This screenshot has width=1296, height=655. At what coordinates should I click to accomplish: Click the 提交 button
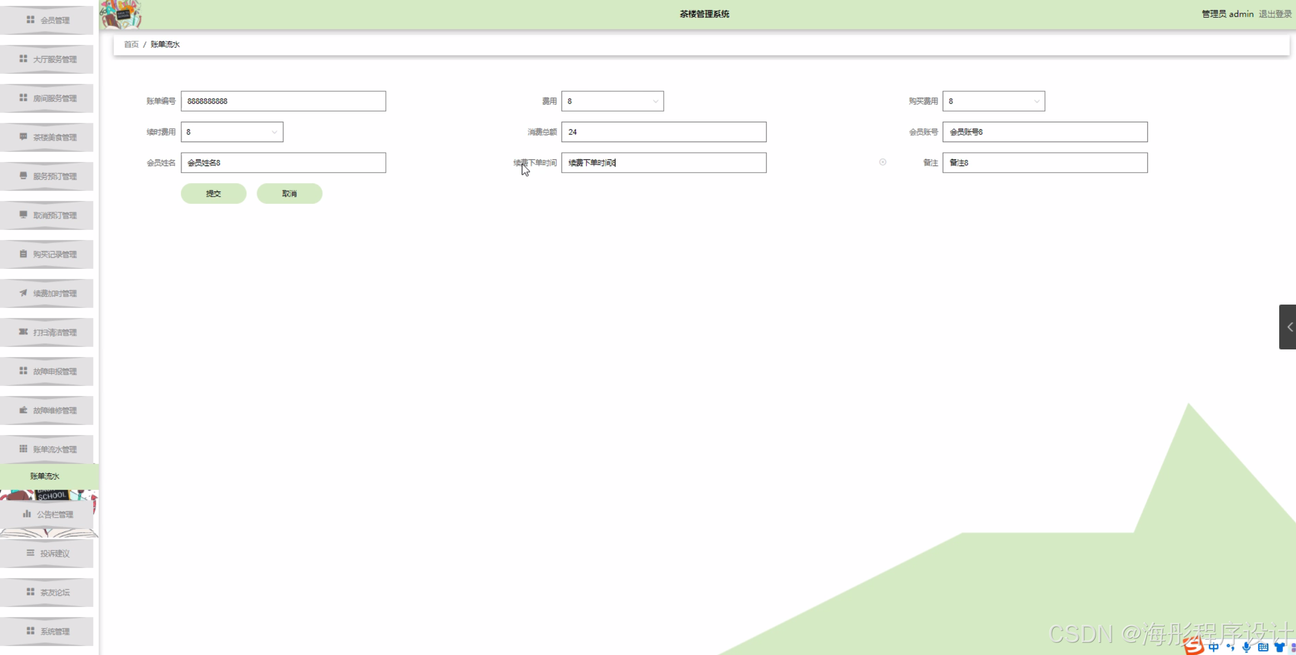pos(213,194)
